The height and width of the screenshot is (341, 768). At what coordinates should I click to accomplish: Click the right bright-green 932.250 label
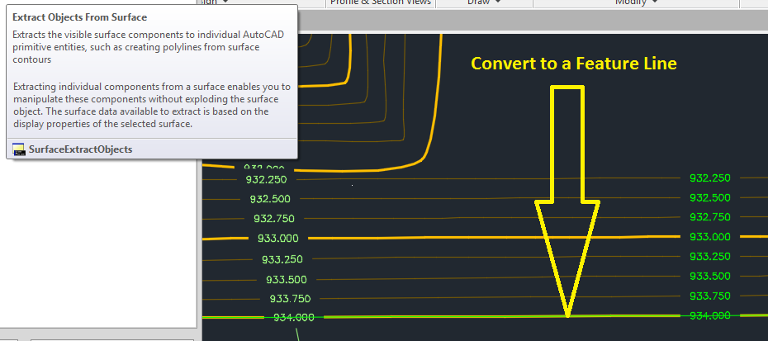(709, 178)
